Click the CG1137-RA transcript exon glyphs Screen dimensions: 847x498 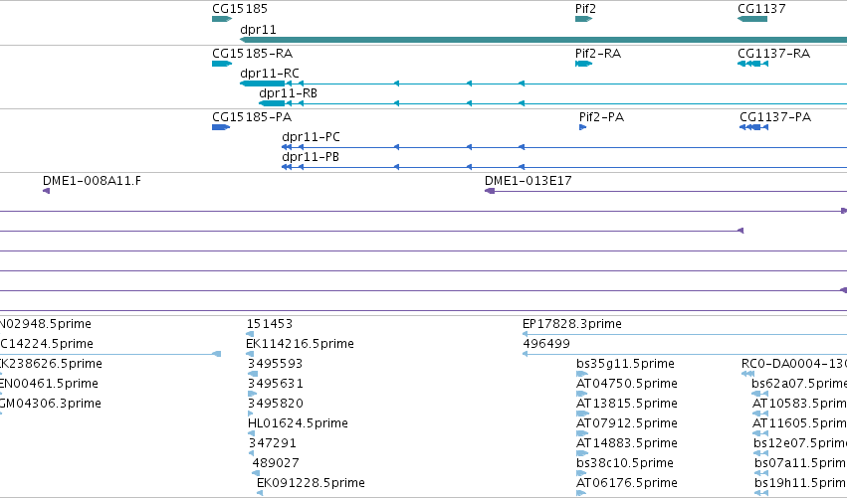tap(752, 64)
